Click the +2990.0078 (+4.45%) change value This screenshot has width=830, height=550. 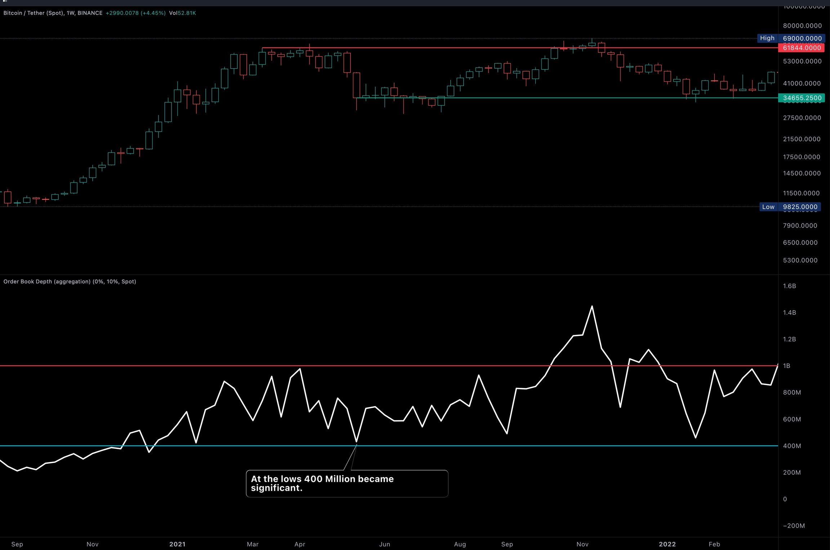point(135,13)
